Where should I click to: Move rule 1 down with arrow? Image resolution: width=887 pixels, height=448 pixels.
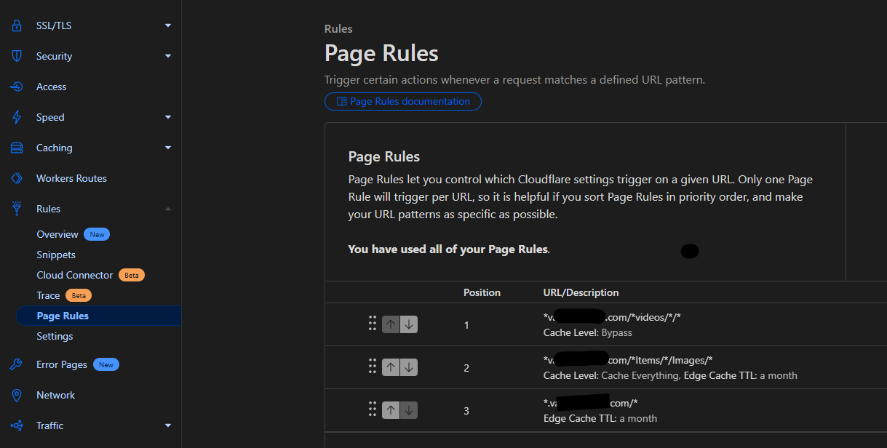(409, 324)
